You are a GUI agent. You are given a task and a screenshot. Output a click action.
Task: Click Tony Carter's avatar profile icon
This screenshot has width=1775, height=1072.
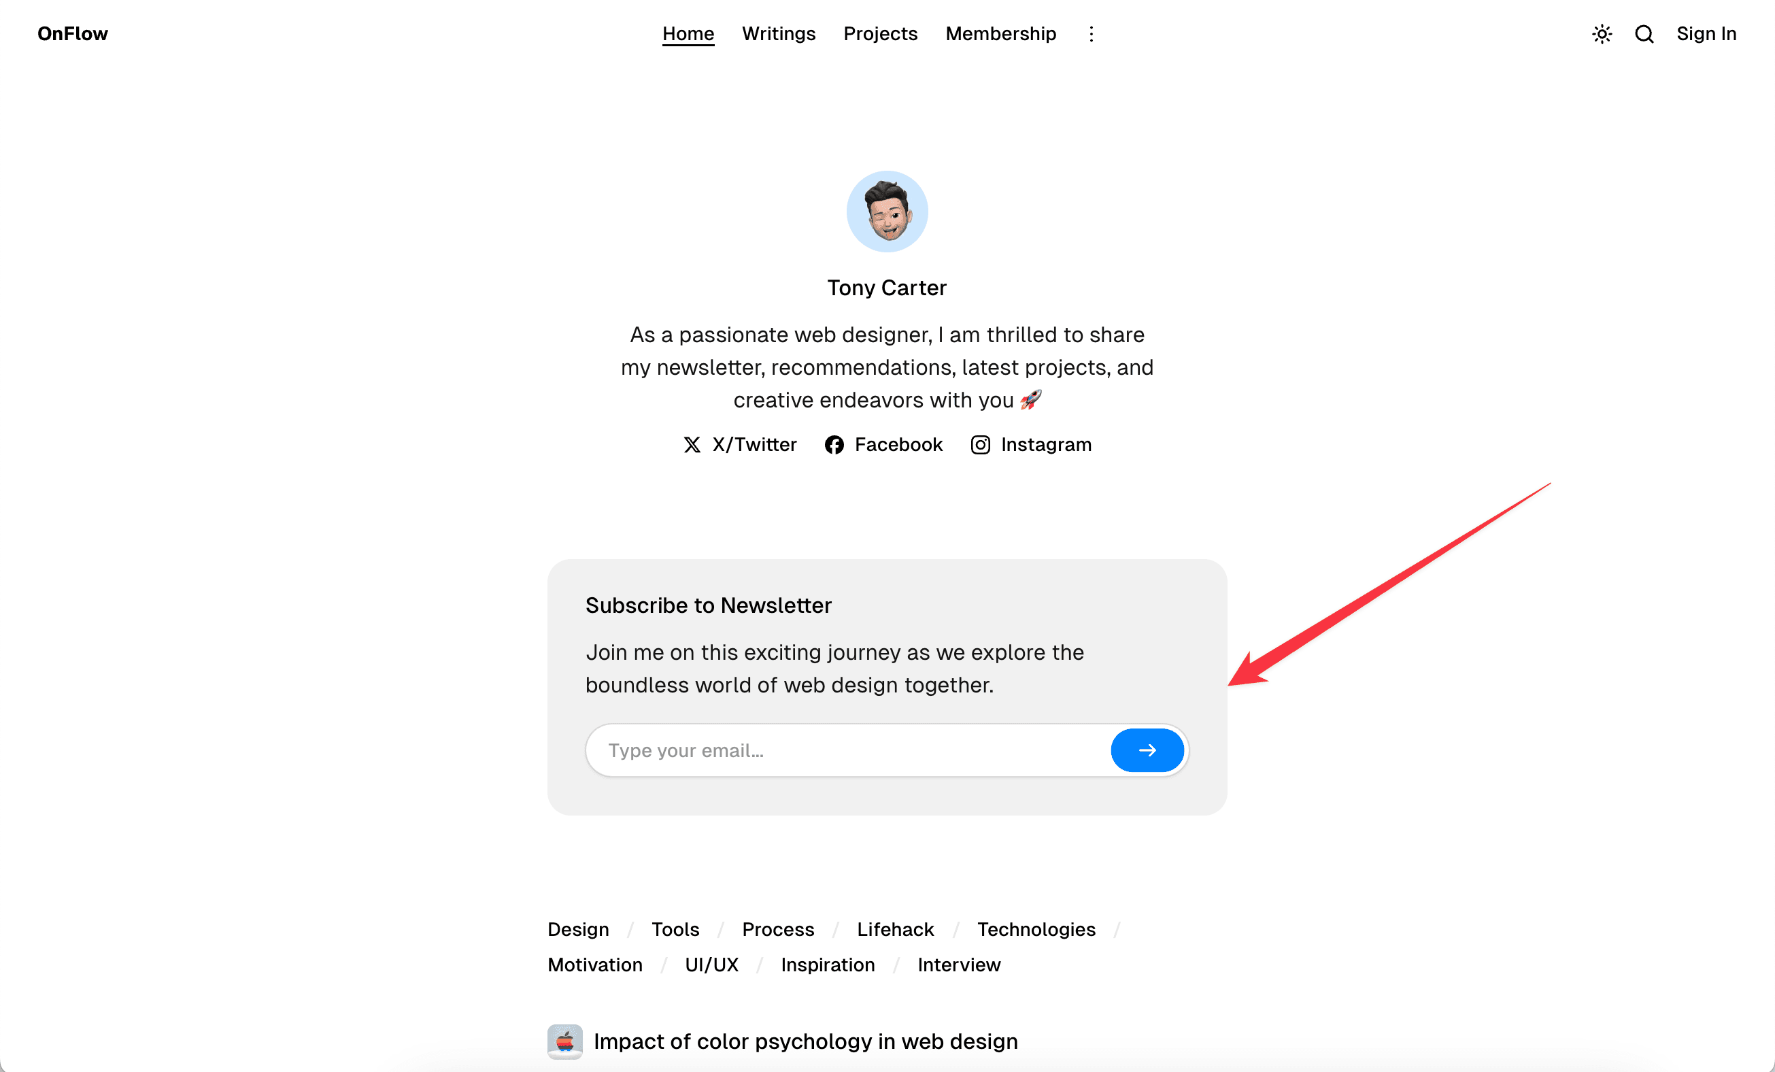click(887, 211)
